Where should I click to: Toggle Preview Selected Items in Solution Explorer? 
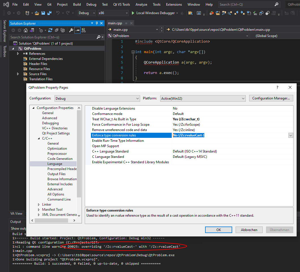(77, 30)
